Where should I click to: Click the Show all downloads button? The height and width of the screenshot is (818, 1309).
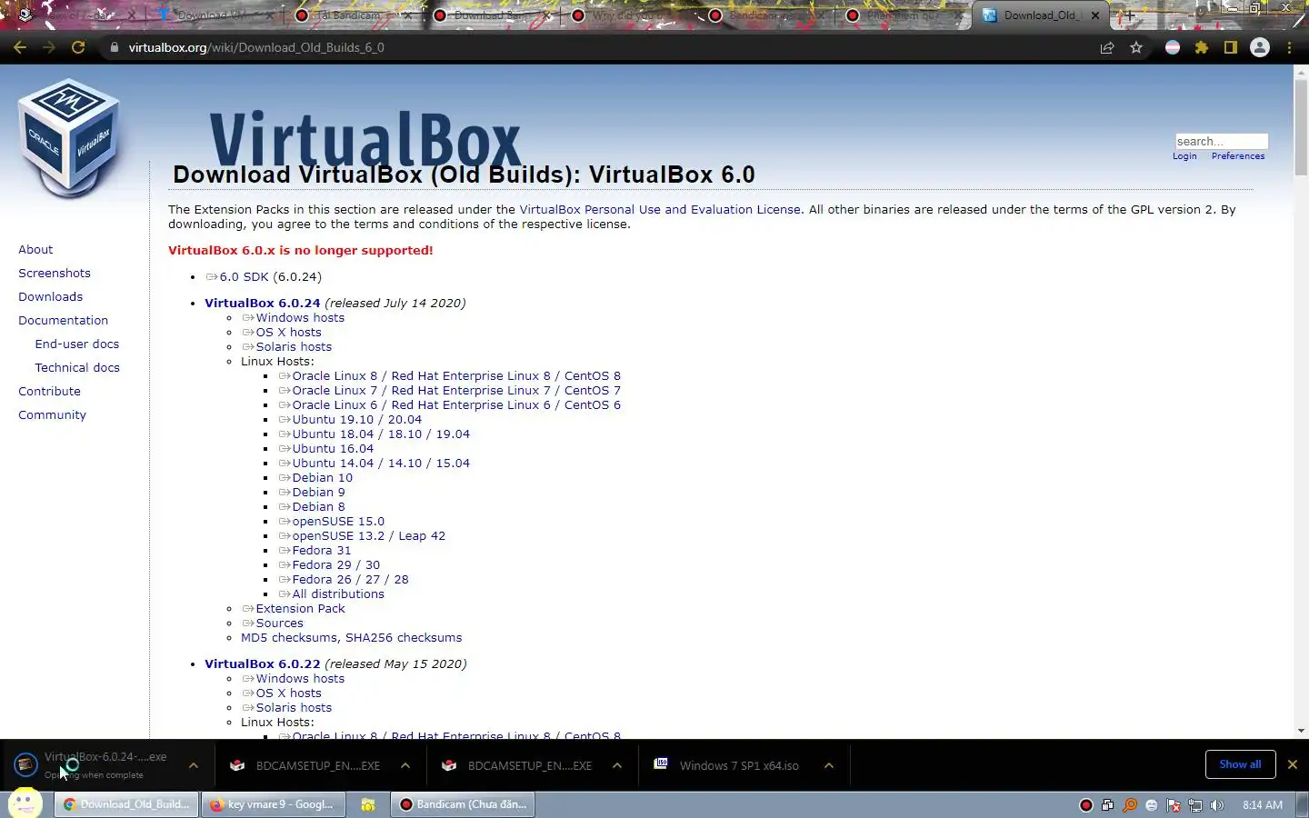(x=1240, y=764)
